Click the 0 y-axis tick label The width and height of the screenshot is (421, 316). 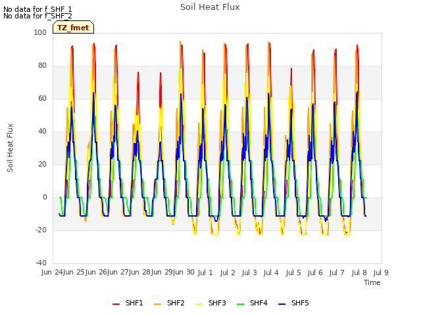(x=45, y=197)
